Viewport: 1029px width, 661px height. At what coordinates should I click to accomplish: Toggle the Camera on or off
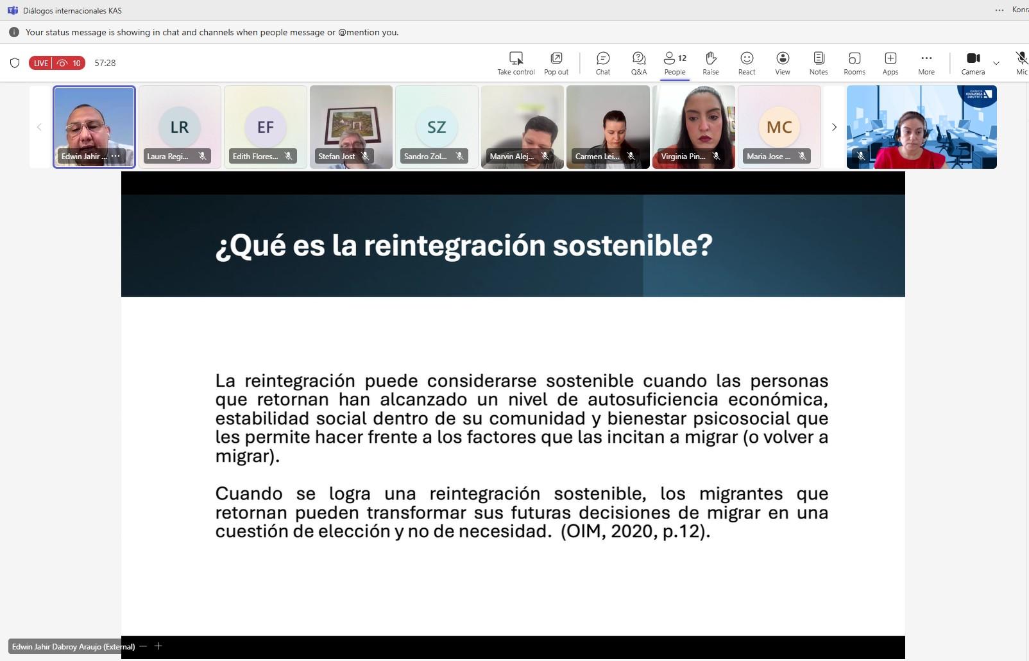coord(973,59)
